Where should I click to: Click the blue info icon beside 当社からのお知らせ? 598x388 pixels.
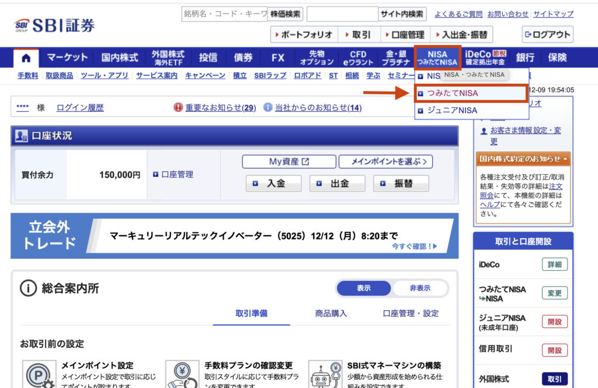tap(267, 107)
